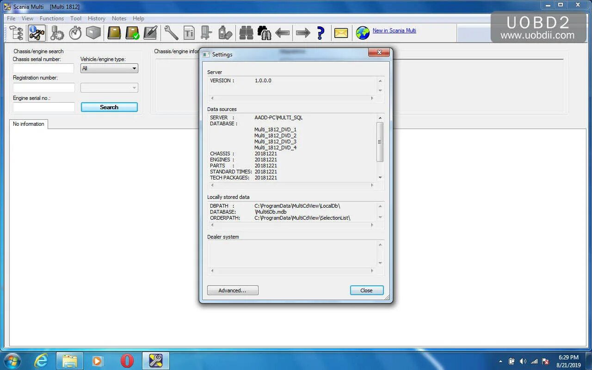Open the Help menu
The width and height of the screenshot is (592, 370).
pyautogui.click(x=138, y=18)
